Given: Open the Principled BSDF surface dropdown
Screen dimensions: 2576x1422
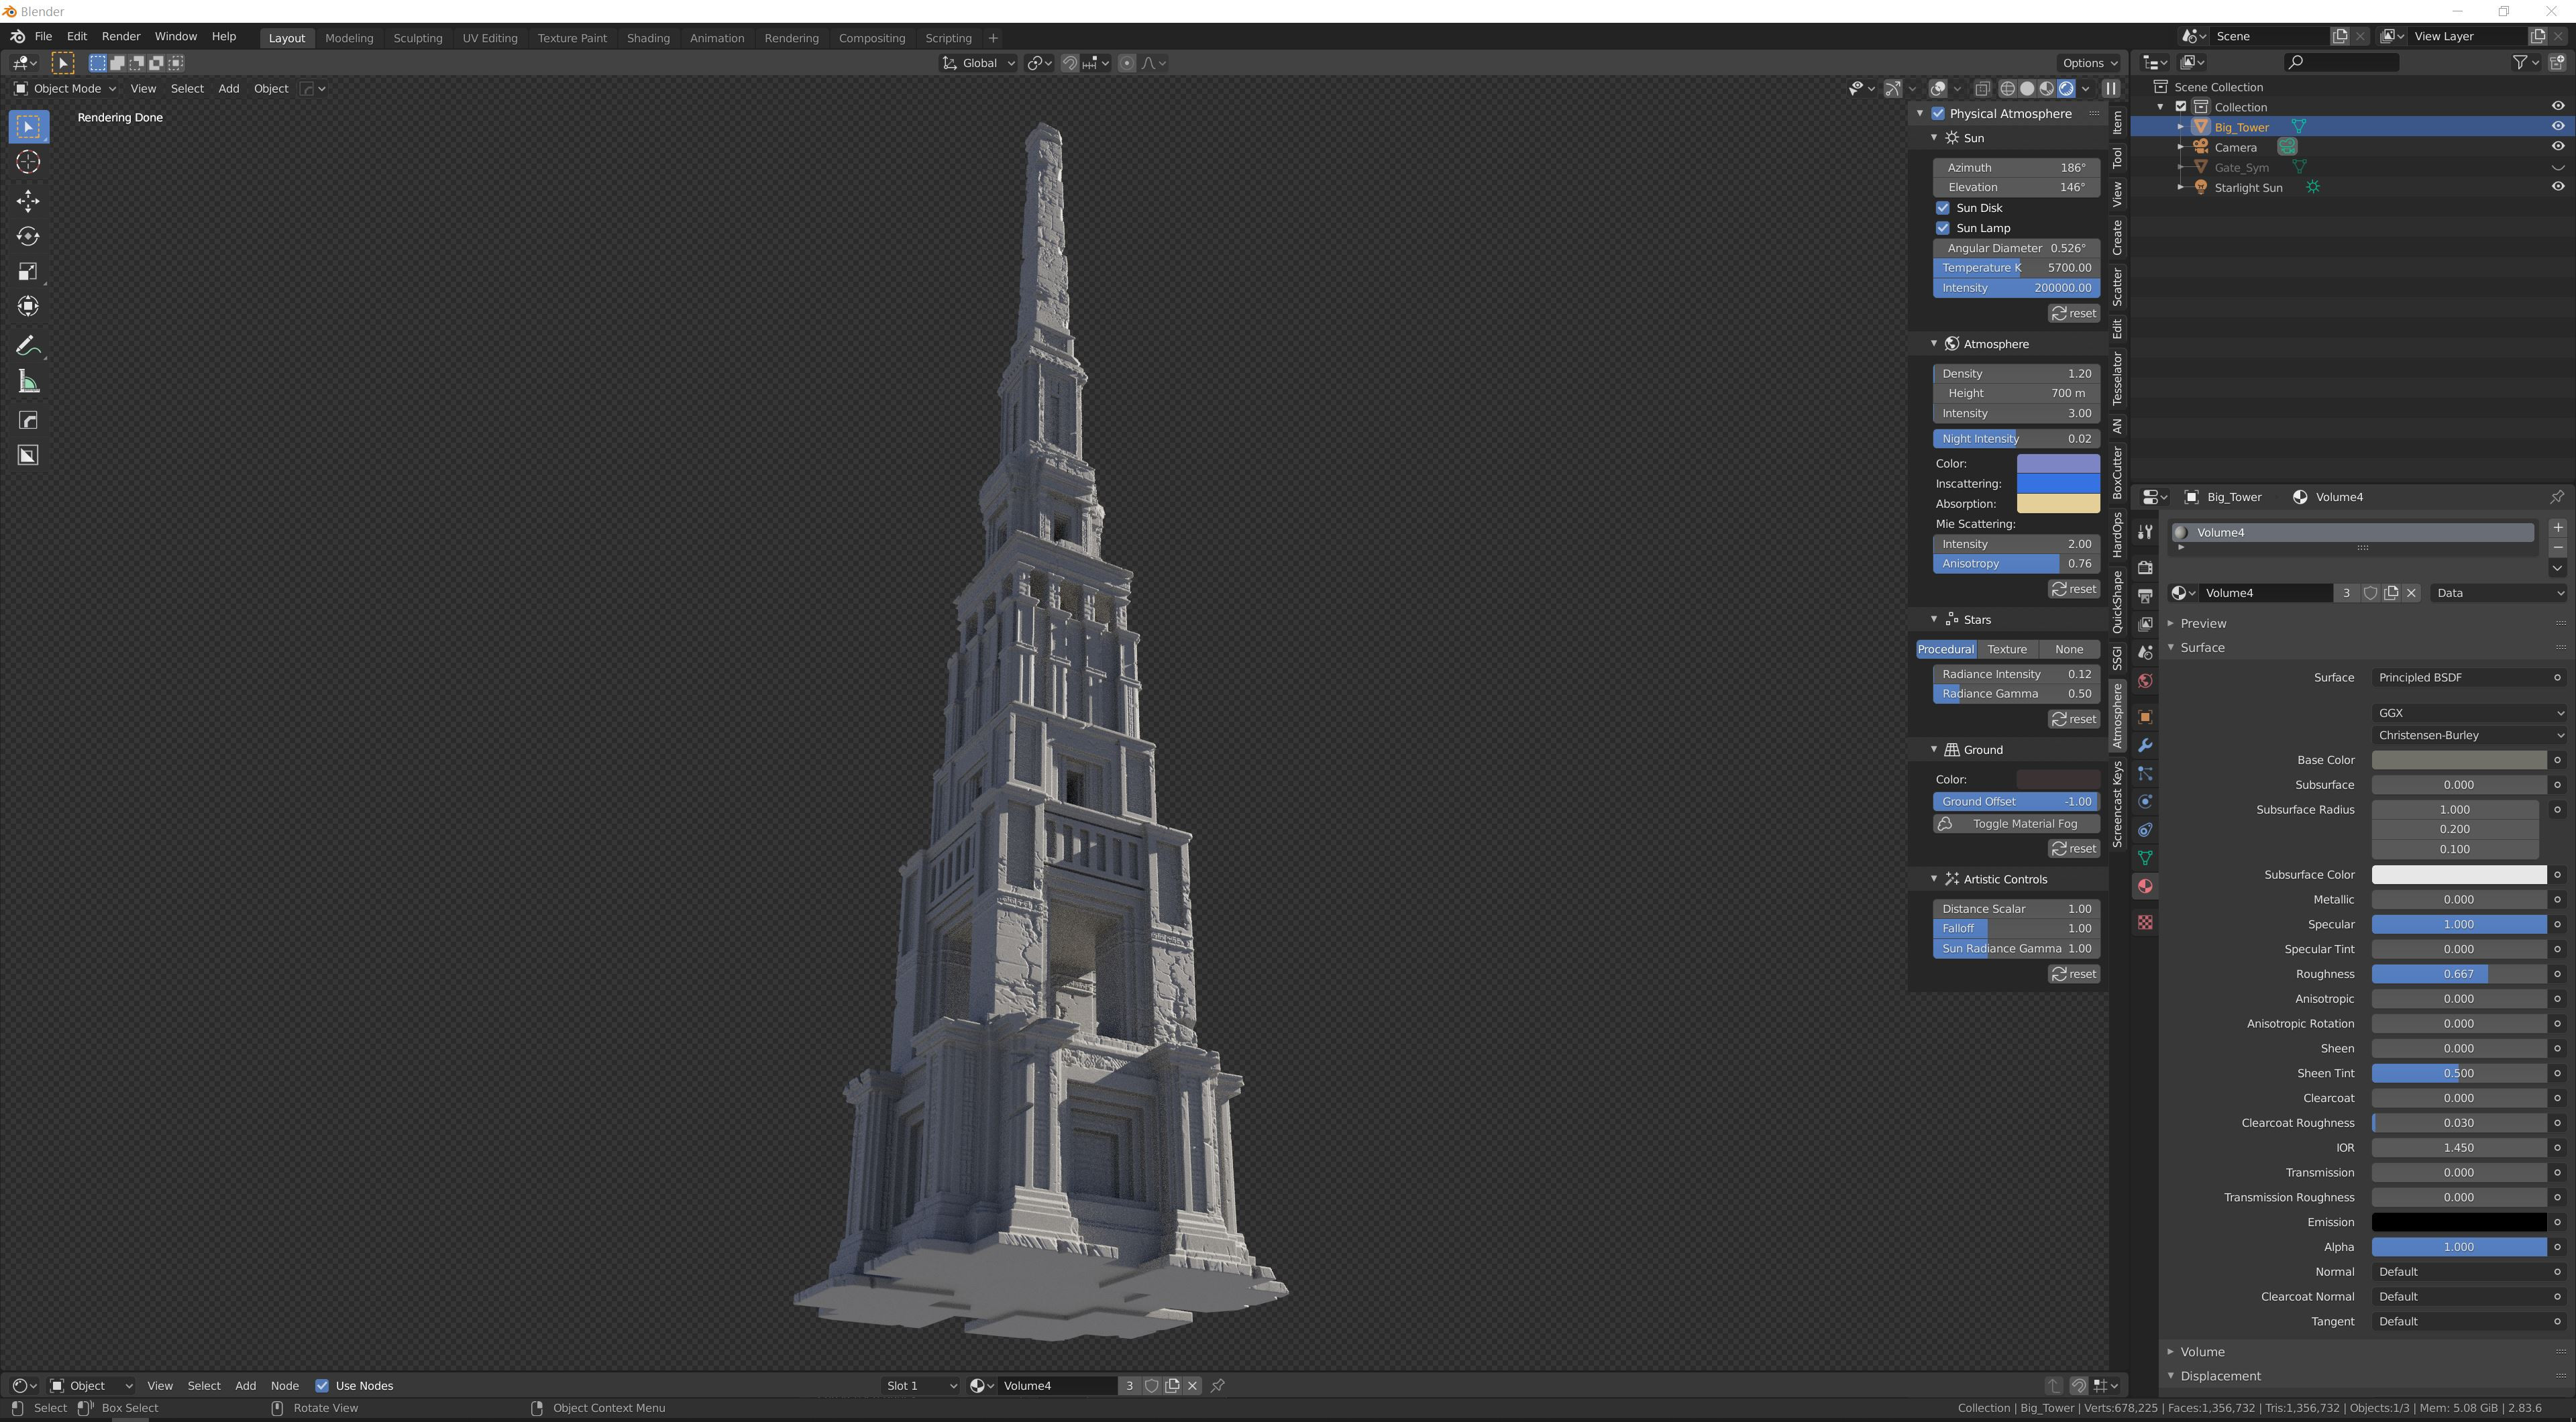Looking at the screenshot, I should 2467,677.
